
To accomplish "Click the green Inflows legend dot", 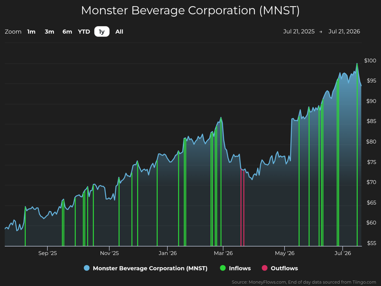I will [223, 268].
